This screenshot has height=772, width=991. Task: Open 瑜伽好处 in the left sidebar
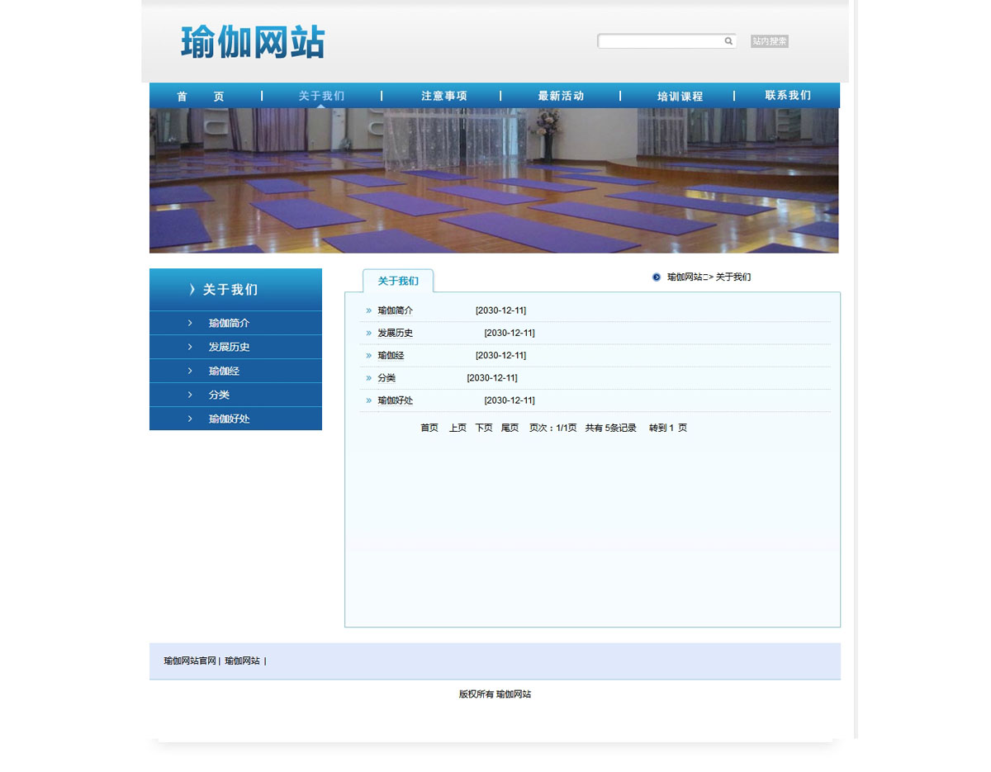(x=229, y=419)
